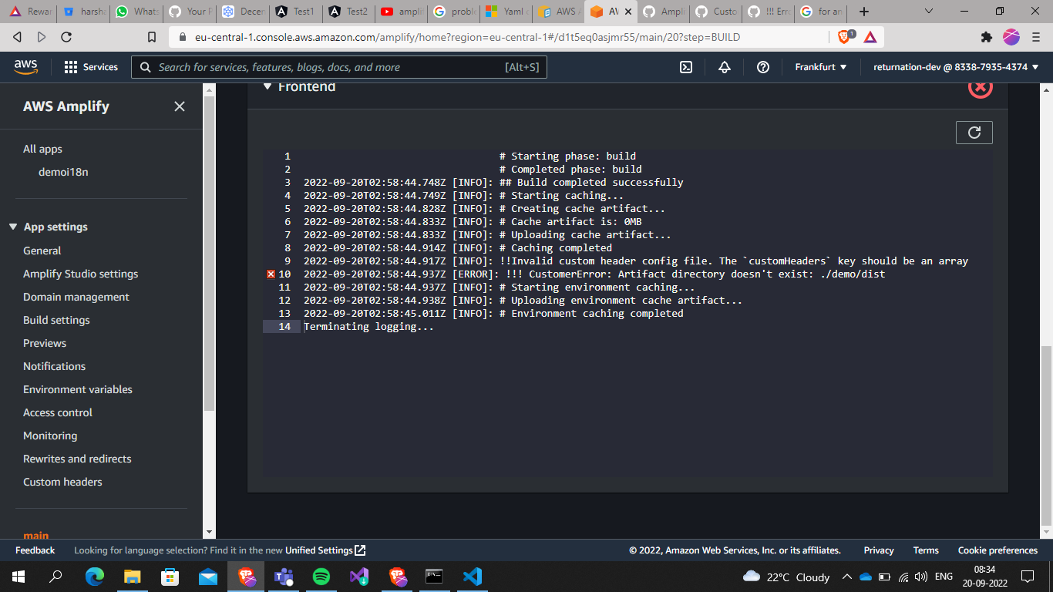Click the AWS search bar
Screen dimensions: 1053x592
click(339, 67)
